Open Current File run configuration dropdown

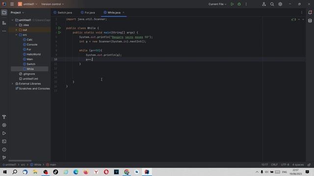coord(217,4)
